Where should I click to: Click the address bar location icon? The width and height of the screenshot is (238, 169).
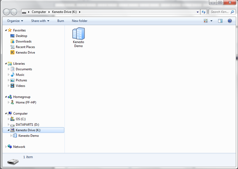(24, 12)
